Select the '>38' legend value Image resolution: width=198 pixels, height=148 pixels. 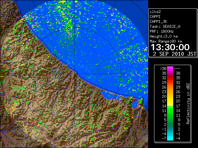163,69
